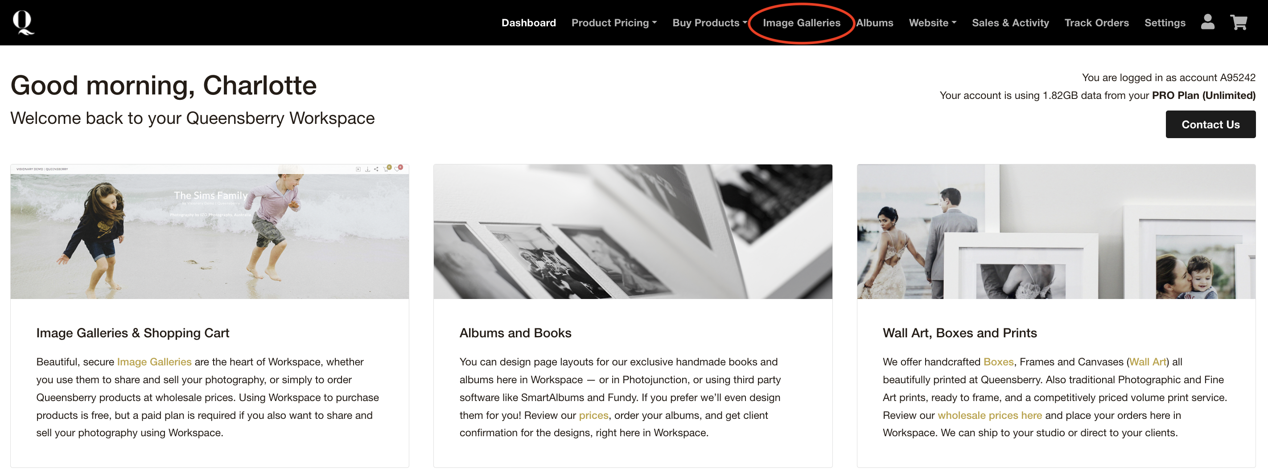Open the Boxes link
Viewport: 1268px width, 475px height.
[x=998, y=362]
